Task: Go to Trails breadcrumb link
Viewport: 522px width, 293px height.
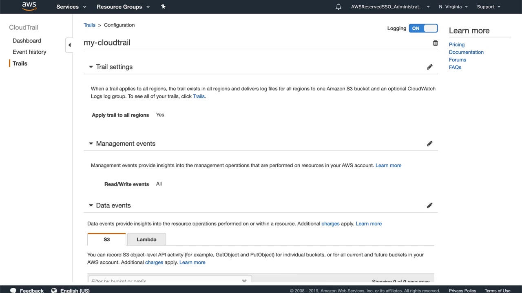Action: pos(89,25)
